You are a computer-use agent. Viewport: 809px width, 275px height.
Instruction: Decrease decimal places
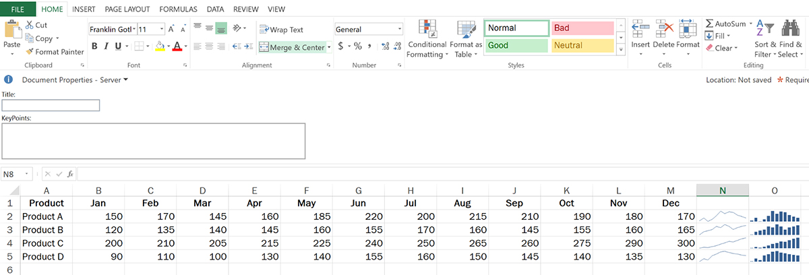point(397,47)
